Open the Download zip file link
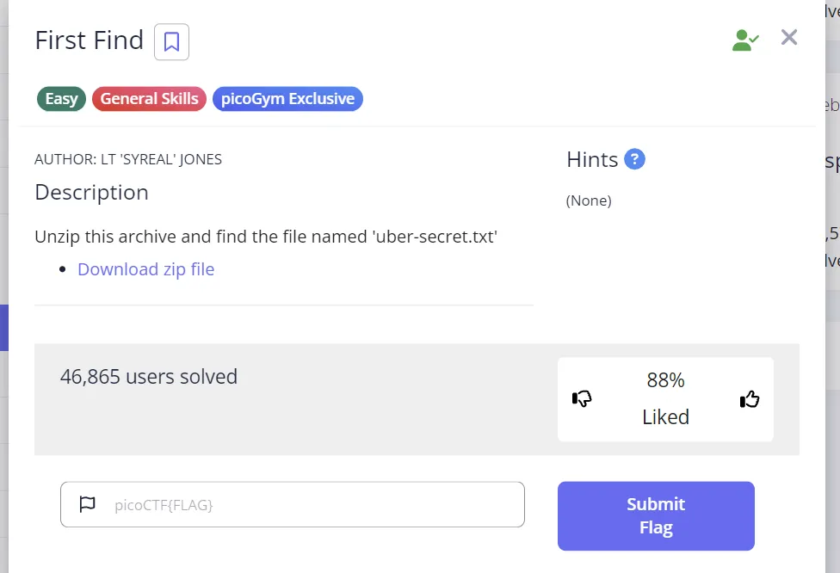The image size is (840, 573). (x=145, y=269)
